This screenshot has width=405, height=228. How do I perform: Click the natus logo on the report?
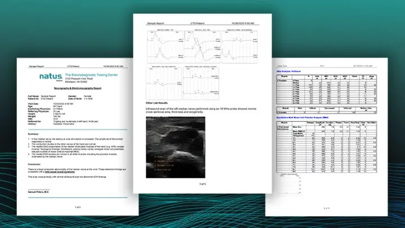point(51,77)
